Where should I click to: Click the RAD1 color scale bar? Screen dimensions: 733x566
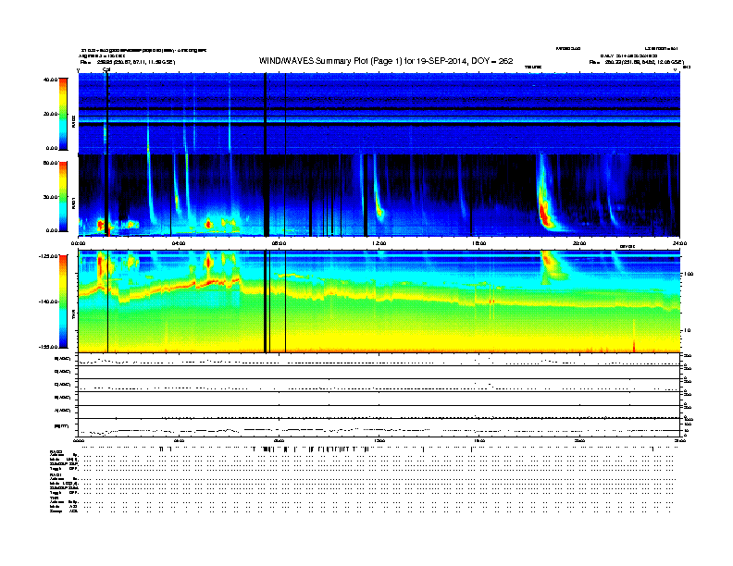pos(63,197)
